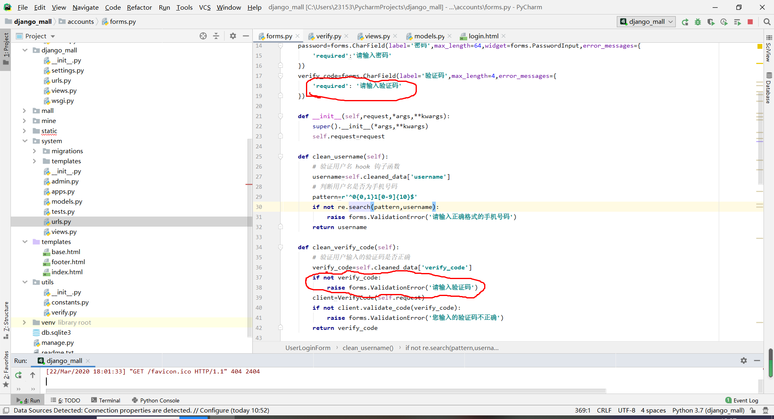Hide the Run tool window
This screenshot has width=774, height=419.
(757, 361)
